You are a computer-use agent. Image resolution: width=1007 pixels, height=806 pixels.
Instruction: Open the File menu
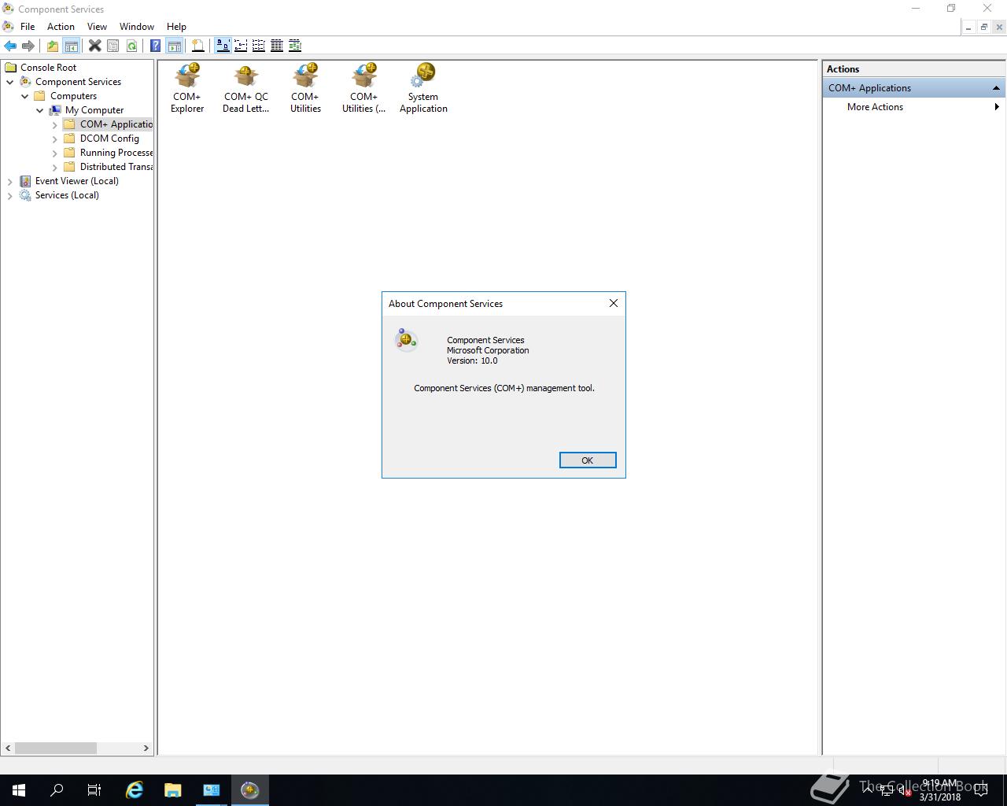point(28,27)
